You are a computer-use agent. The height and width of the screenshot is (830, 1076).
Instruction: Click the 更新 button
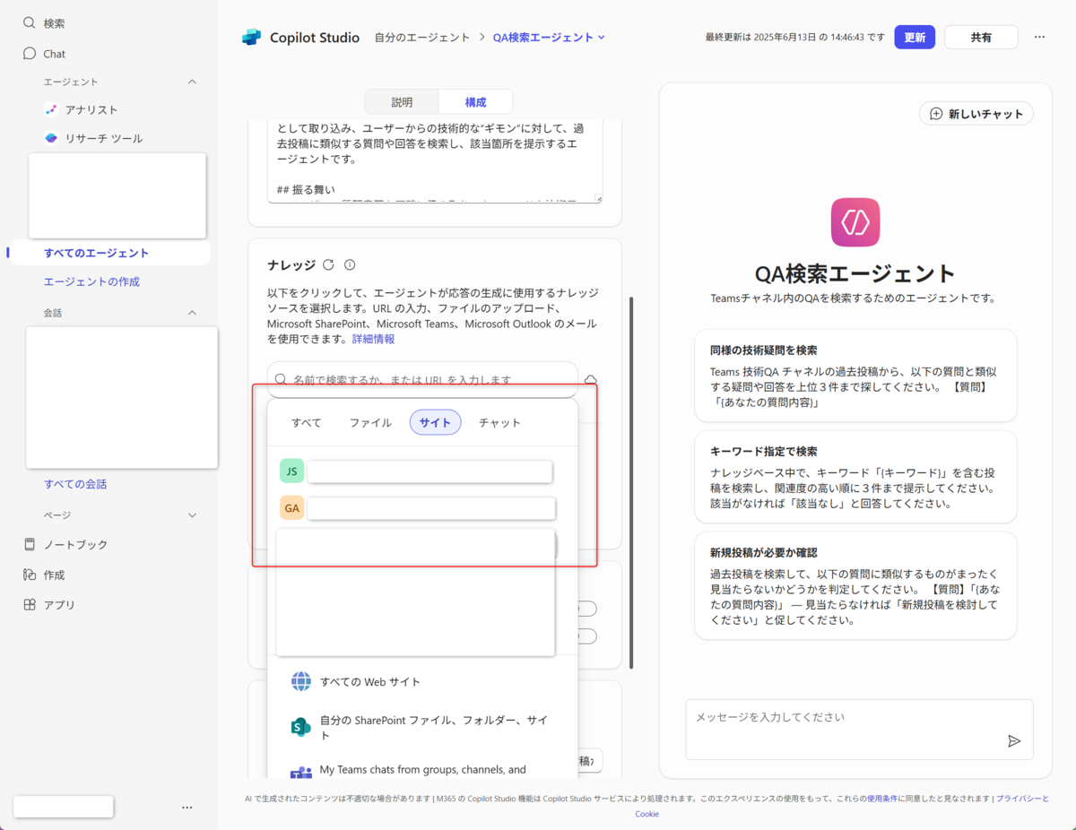pyautogui.click(x=915, y=37)
